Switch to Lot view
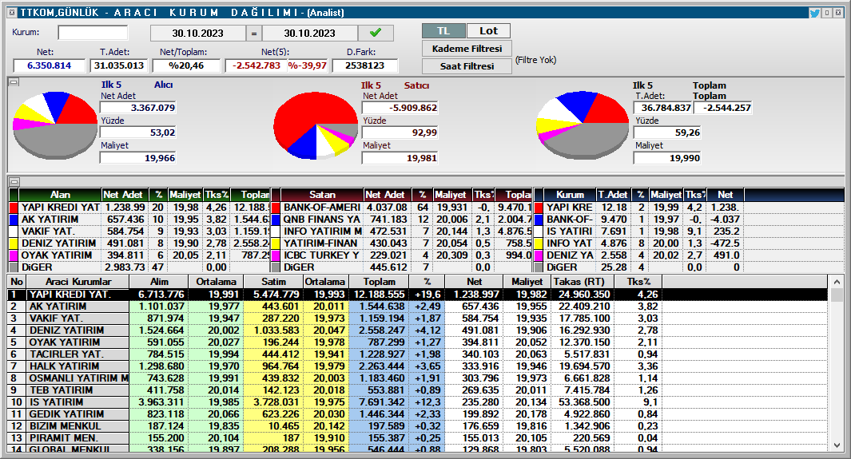This screenshot has width=851, height=459. click(488, 31)
